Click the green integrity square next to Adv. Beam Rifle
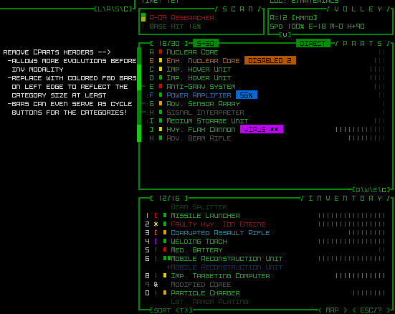395x314 pixels. coord(161,138)
